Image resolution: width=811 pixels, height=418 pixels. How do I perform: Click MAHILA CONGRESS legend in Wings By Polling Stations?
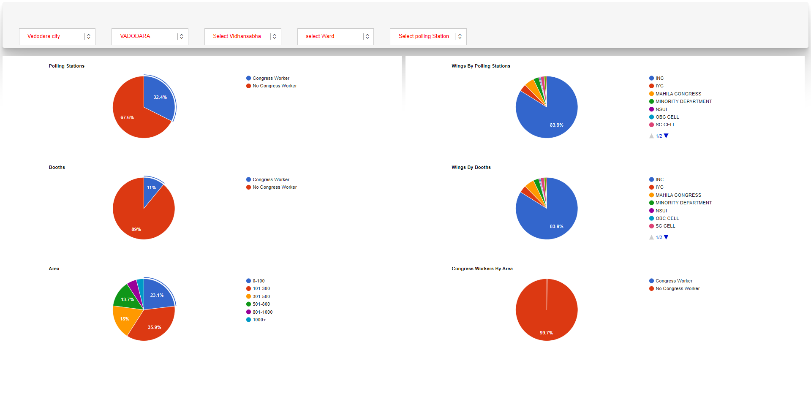[x=678, y=94]
